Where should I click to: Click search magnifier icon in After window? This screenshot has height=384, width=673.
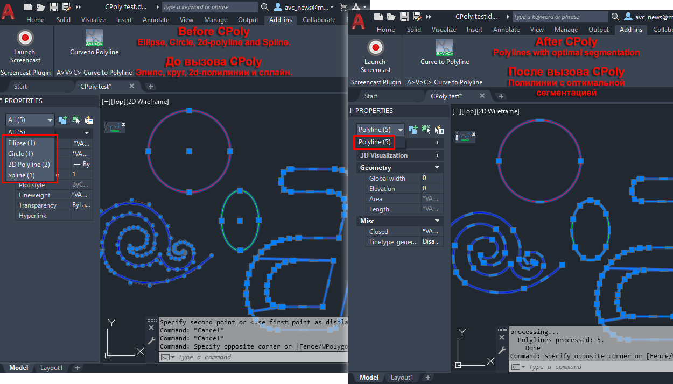[615, 17]
